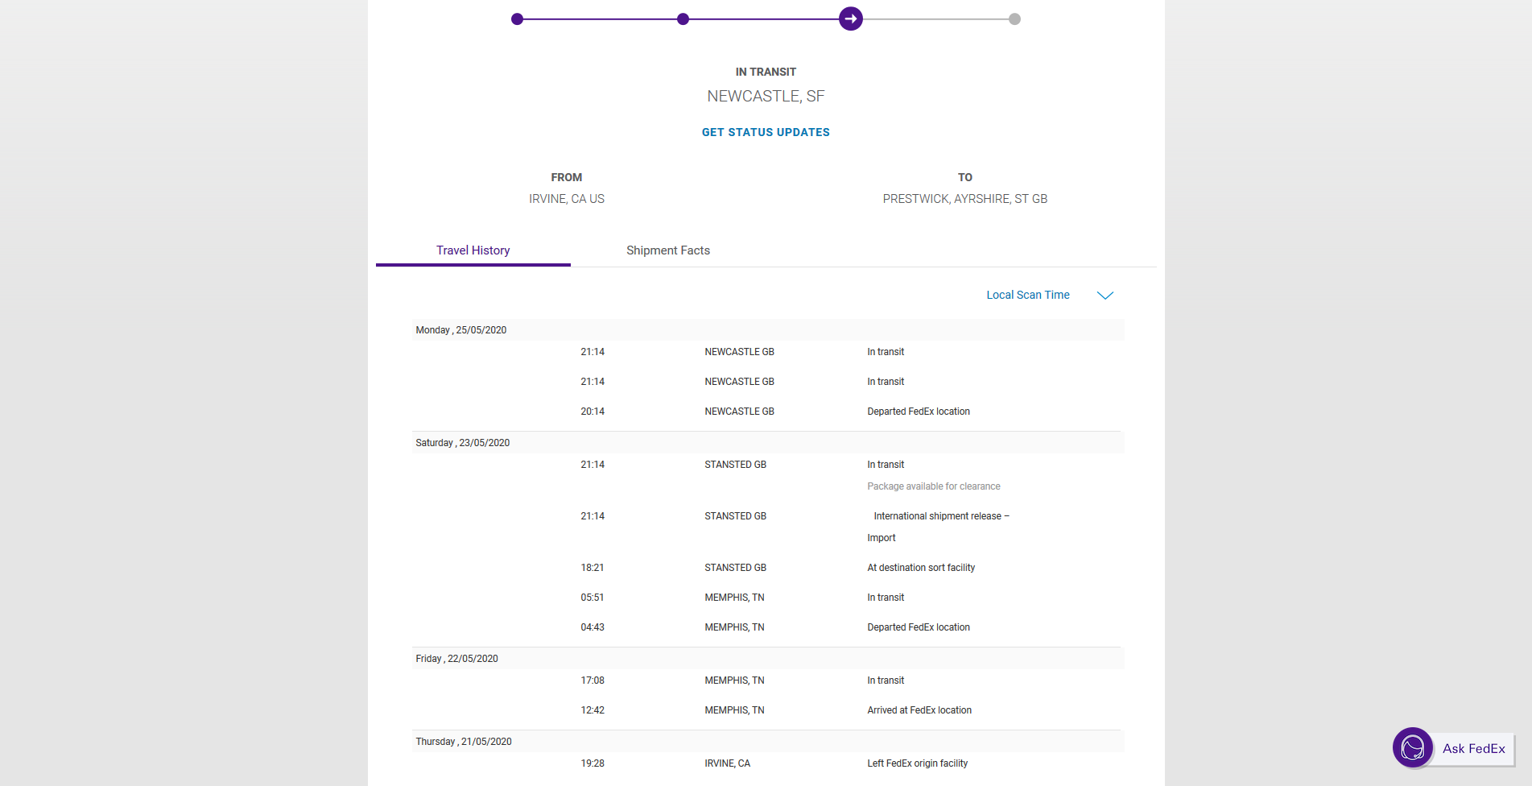Open the Local Scan Time selector
The image size is (1532, 786).
[x=1028, y=295]
